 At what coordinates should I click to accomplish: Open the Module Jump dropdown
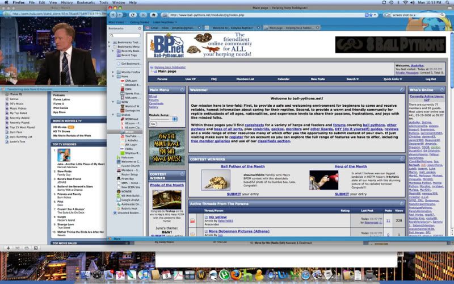tap(163, 119)
